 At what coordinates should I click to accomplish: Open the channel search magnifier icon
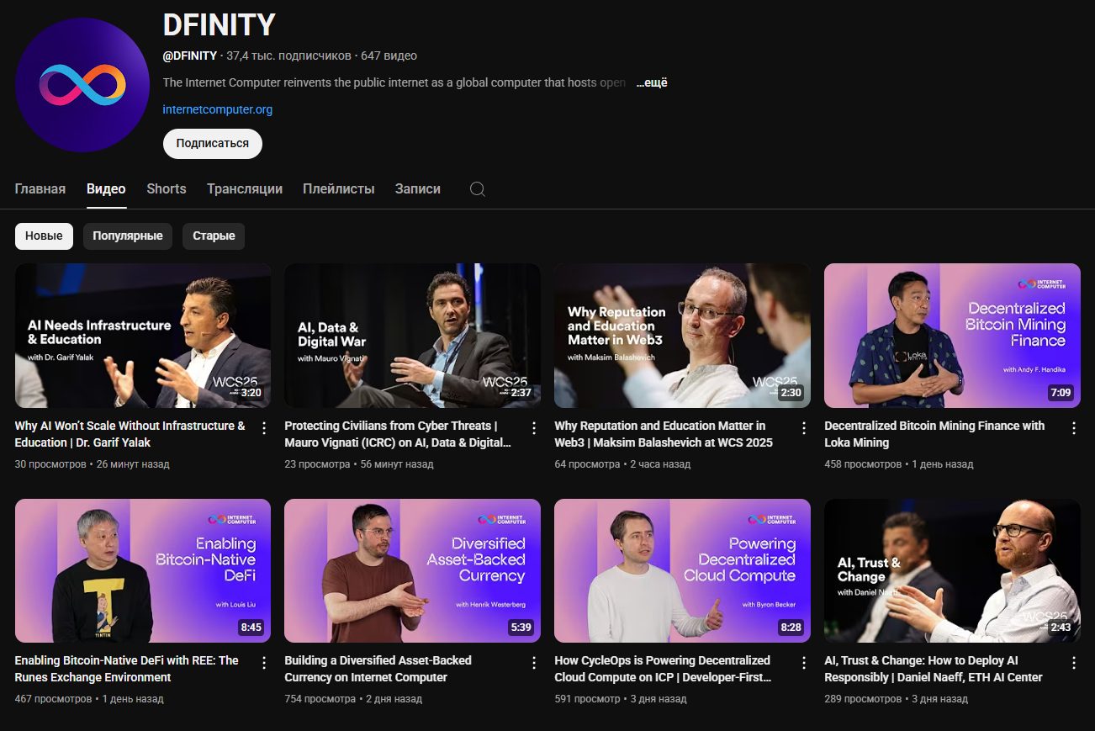click(x=477, y=189)
